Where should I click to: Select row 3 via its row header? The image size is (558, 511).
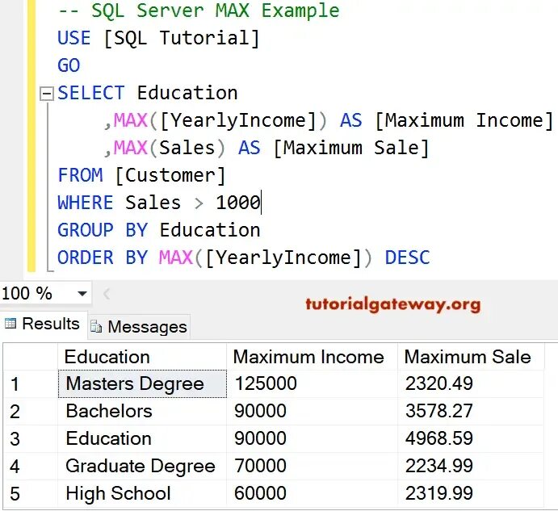point(31,439)
